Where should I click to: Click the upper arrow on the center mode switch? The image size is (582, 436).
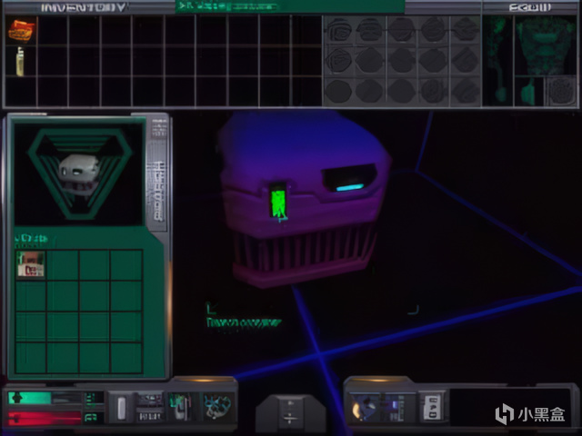[290, 403]
